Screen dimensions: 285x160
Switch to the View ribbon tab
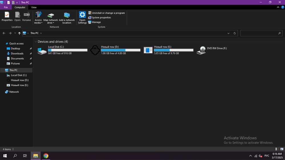click(x=34, y=7)
